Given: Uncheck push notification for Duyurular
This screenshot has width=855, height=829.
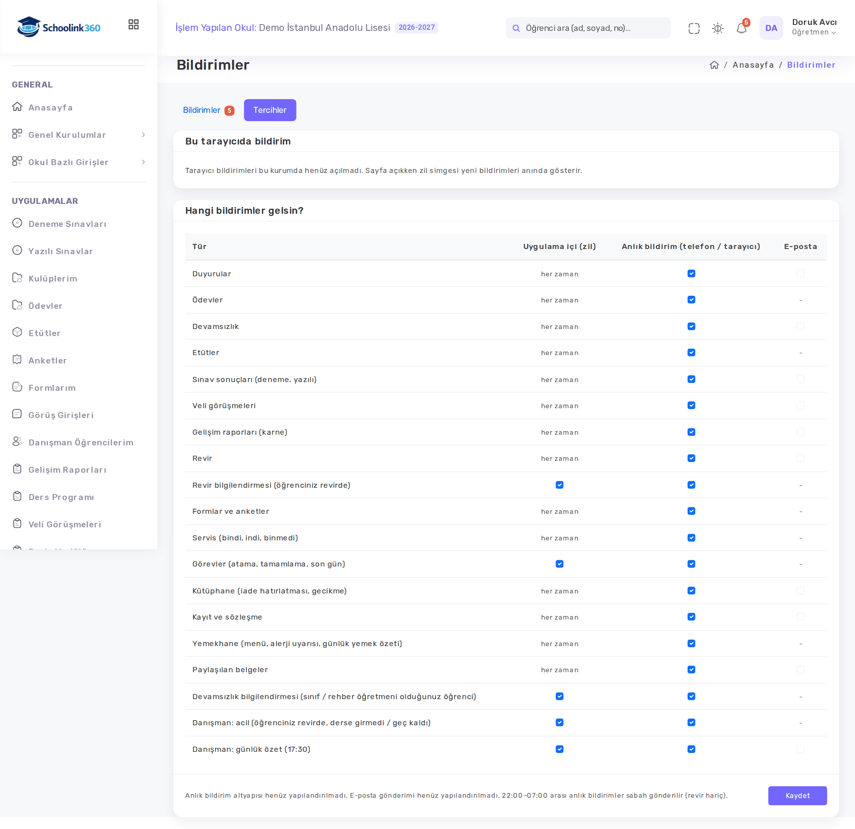Looking at the screenshot, I should [692, 274].
